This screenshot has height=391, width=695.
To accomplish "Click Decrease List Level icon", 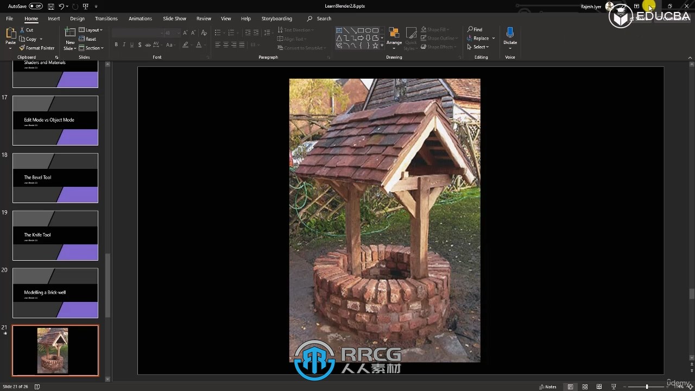I will [248, 33].
